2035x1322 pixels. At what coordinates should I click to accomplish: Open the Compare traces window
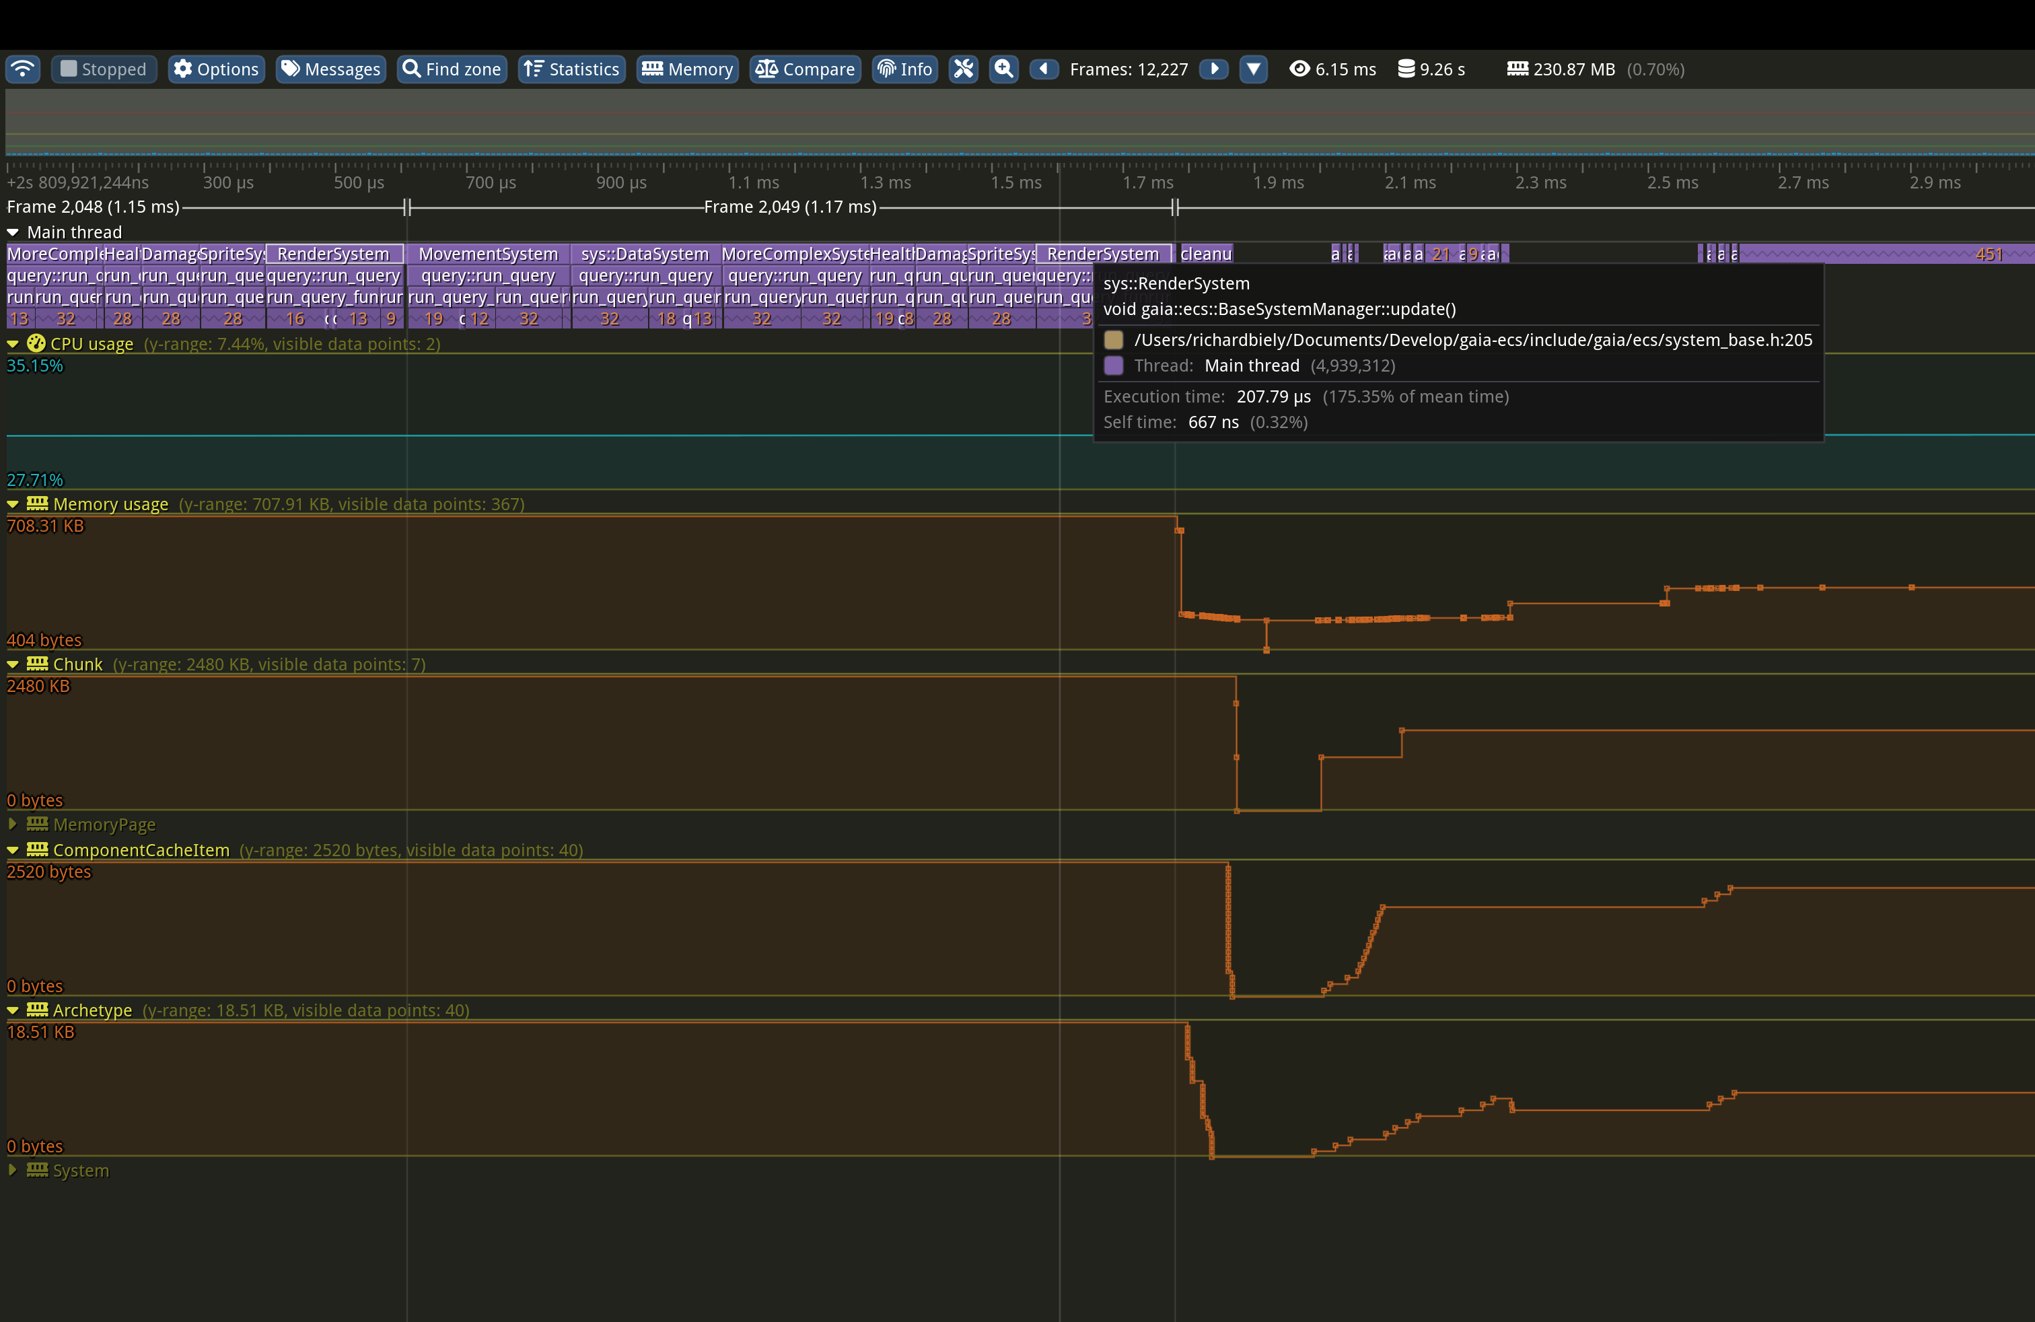tap(805, 69)
